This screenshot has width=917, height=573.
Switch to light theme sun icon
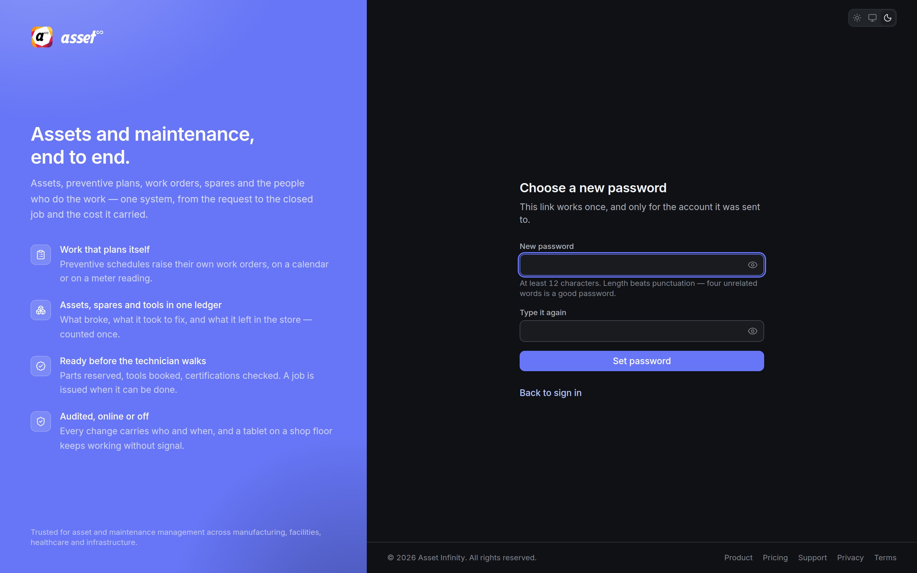pos(857,18)
